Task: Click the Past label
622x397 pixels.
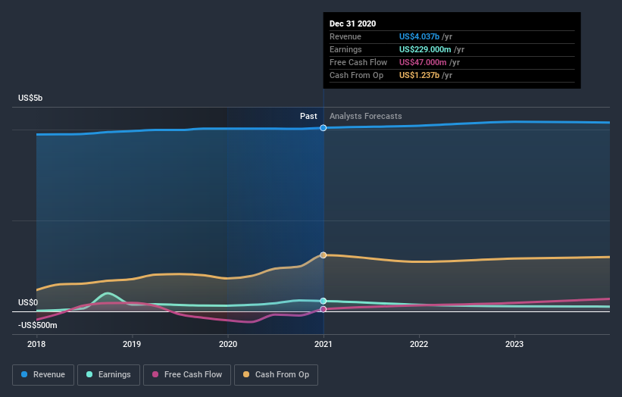Action: tap(308, 116)
